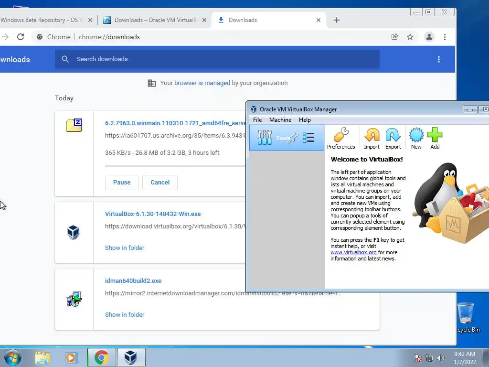This screenshot has width=489, height=367.
Task: Bookmark this page with the star
Action: pyautogui.click(x=410, y=37)
